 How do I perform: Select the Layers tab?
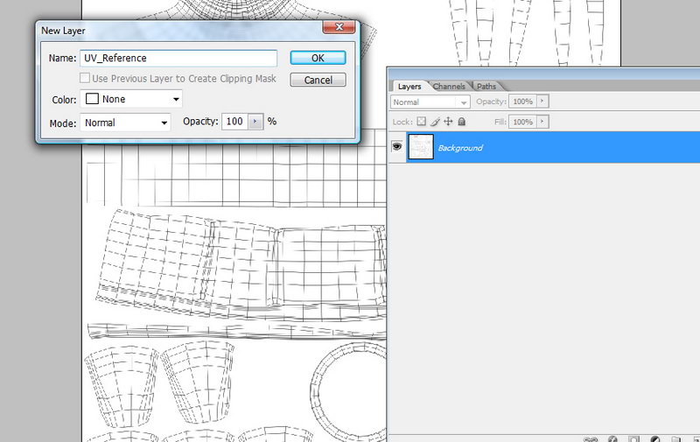pyautogui.click(x=409, y=87)
